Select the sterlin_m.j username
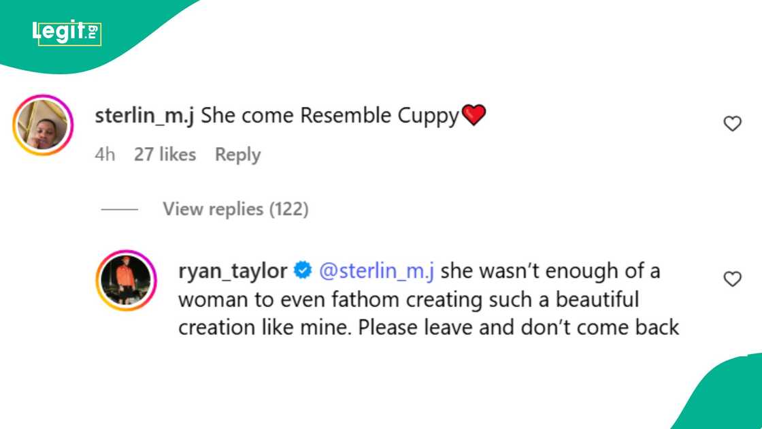Viewport: 762px width, 429px height. [x=146, y=115]
